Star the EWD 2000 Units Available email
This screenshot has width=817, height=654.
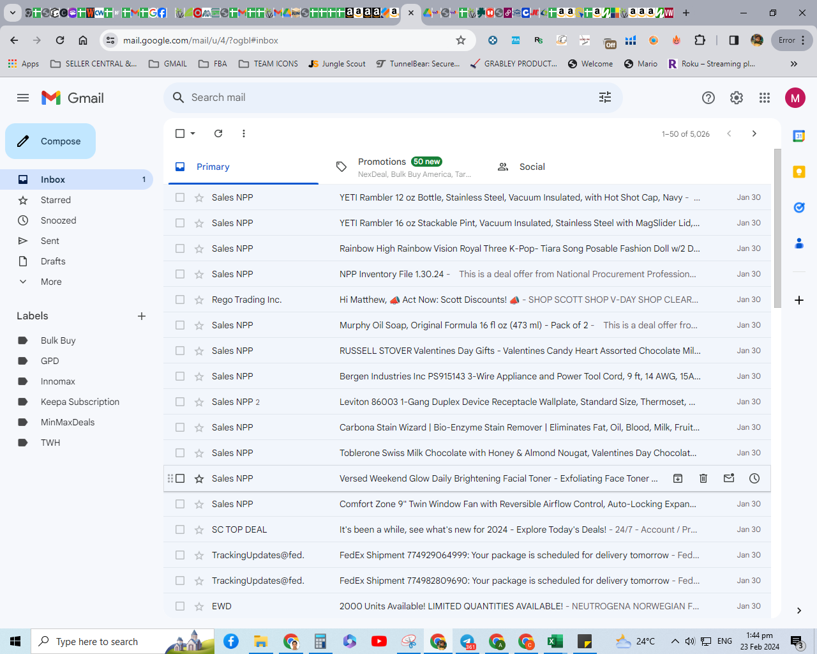tap(199, 606)
